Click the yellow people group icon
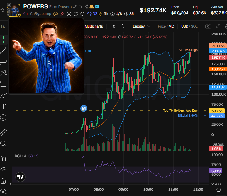Viewport: 227px width, 196px height. pyautogui.click(x=92, y=7)
